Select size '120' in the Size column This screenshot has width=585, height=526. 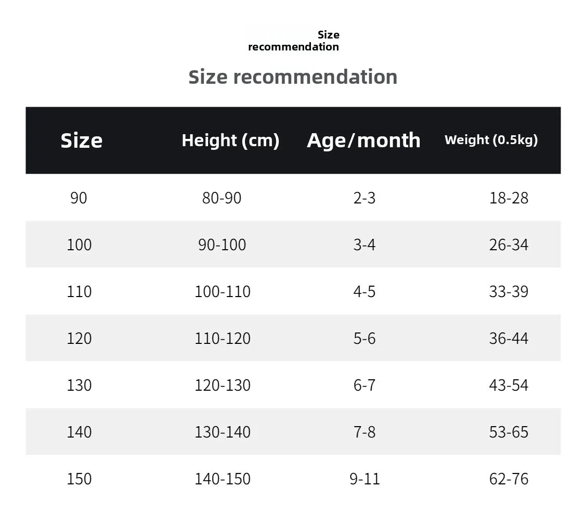coord(79,339)
